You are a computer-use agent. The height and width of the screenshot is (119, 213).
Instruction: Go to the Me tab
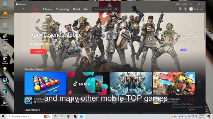click(86, 9)
